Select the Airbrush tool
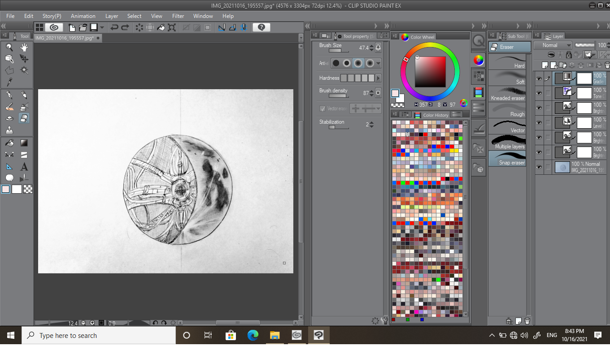This screenshot has height=346, width=610. [24, 107]
